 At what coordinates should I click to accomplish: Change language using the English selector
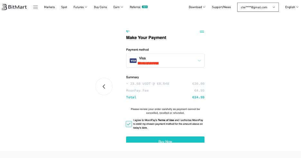point(292,7)
